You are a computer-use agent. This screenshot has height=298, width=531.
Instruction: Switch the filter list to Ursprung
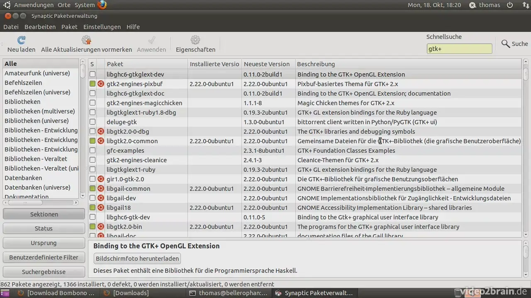click(x=44, y=243)
